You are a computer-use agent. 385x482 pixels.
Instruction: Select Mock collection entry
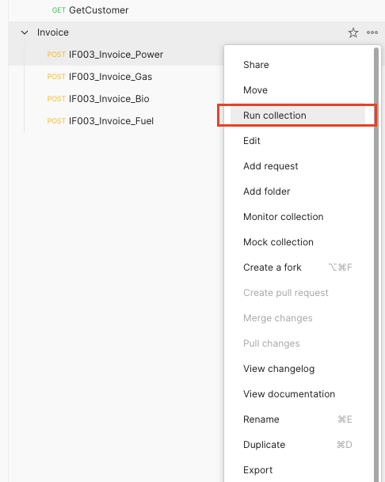point(298,242)
